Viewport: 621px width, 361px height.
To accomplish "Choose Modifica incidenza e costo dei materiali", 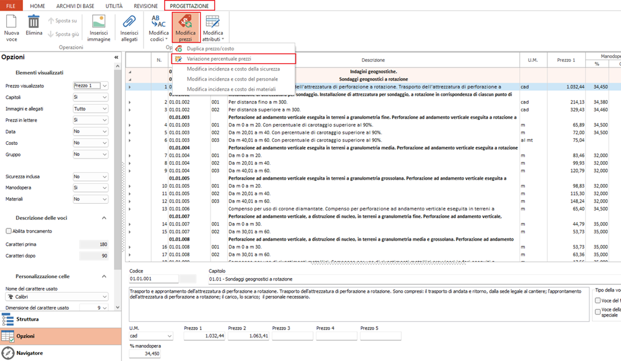I will (x=232, y=89).
